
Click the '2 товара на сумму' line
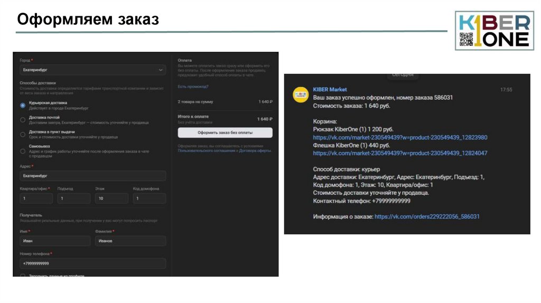coord(225,102)
